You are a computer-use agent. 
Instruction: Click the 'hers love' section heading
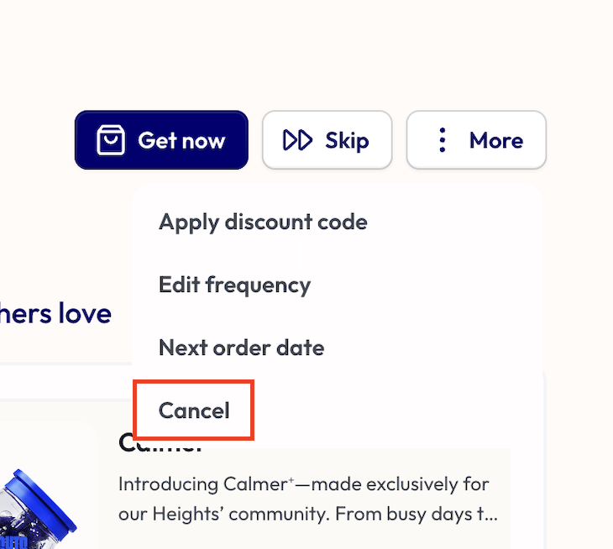coord(55,314)
